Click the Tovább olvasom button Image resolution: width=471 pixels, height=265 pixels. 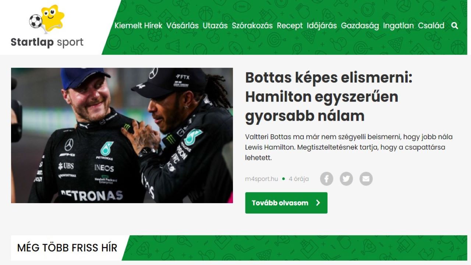point(286,203)
